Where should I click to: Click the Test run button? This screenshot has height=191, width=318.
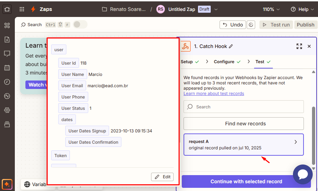[x=276, y=25]
